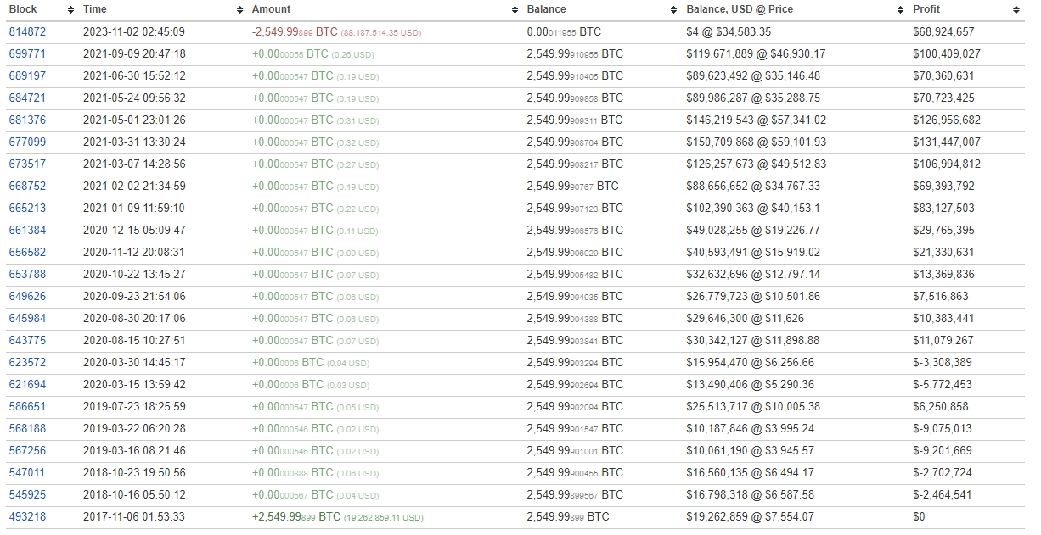Open block 586651 link

click(x=27, y=407)
